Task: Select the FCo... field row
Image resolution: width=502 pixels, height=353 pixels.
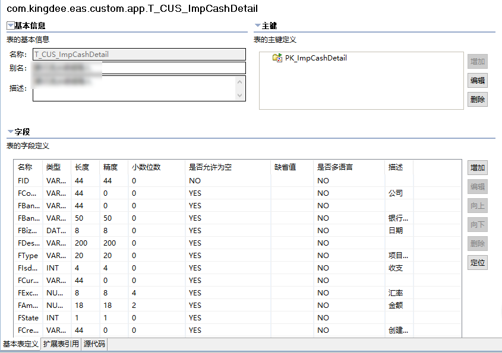Action: tap(238, 193)
